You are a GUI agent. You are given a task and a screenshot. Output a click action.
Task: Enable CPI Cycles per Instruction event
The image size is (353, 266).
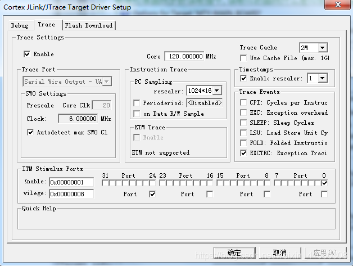coord(243,103)
